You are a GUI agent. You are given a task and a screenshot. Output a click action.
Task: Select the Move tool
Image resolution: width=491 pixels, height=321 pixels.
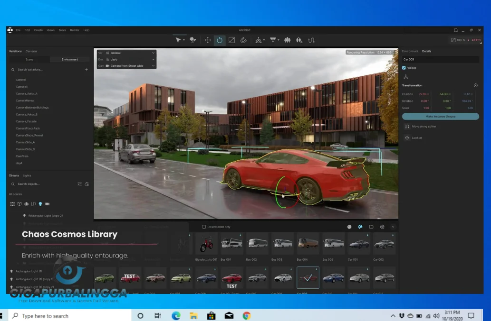point(208,40)
